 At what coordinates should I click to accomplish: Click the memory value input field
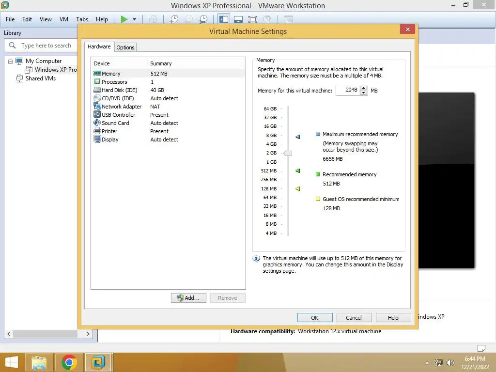click(348, 90)
